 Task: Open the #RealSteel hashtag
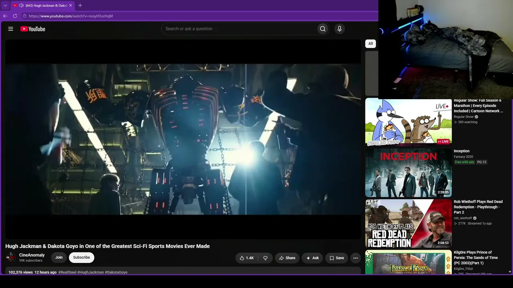click(67, 272)
